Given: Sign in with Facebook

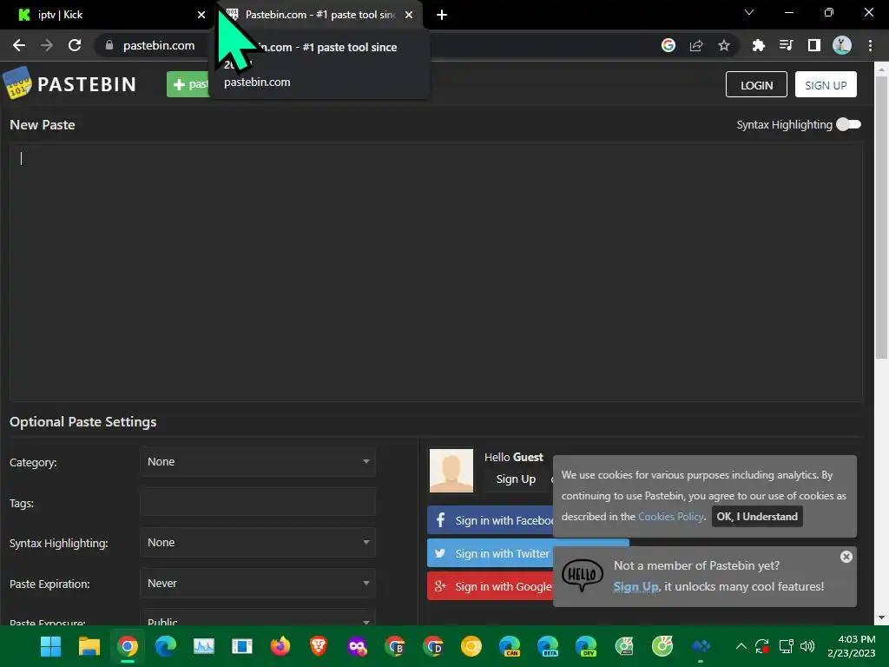Looking at the screenshot, I should click(x=491, y=520).
